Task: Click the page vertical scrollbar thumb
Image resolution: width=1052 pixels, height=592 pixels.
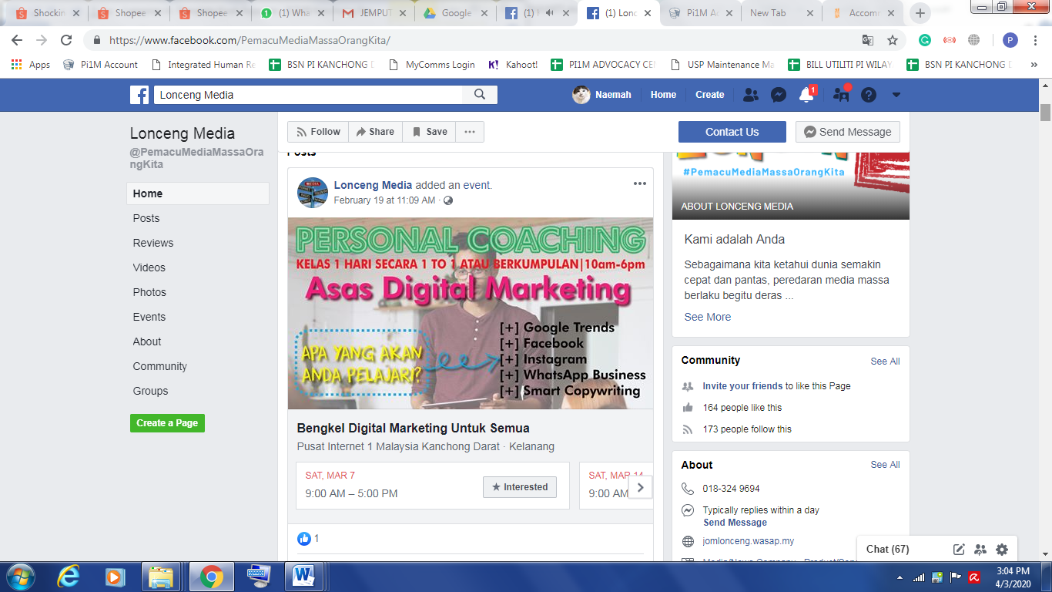Action: 1045,112
